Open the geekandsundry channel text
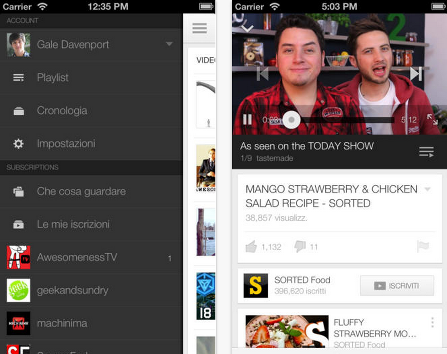The image size is (447, 354). [x=73, y=290]
